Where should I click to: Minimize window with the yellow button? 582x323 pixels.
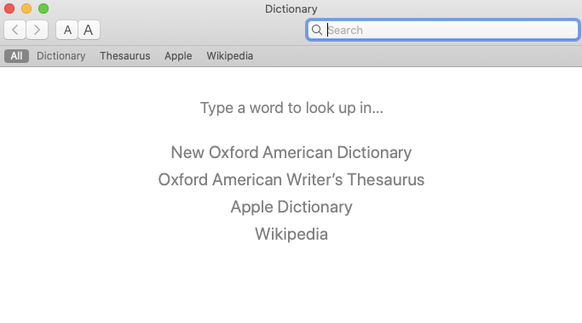point(26,8)
